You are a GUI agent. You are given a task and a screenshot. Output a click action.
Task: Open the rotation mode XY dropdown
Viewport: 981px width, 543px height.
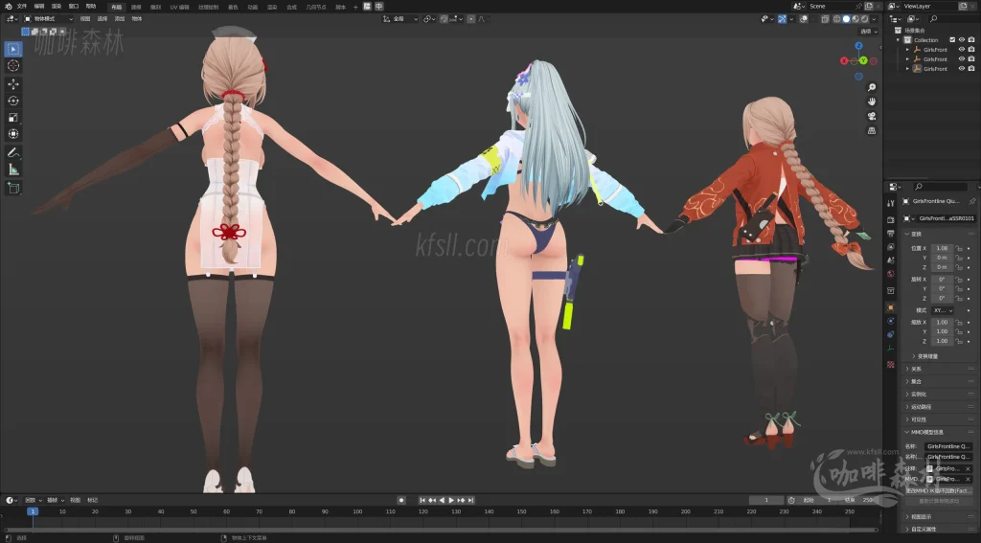tap(941, 310)
